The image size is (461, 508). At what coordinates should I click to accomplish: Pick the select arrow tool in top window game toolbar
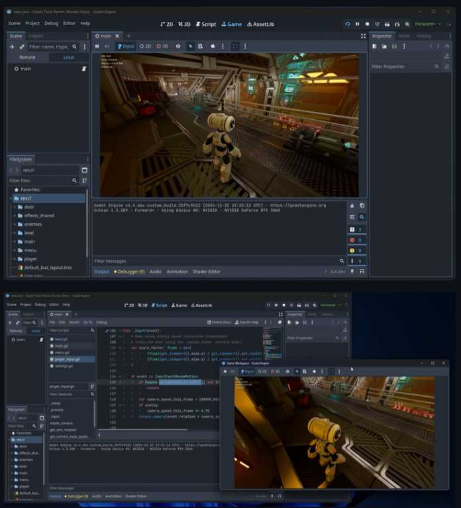[x=191, y=46]
